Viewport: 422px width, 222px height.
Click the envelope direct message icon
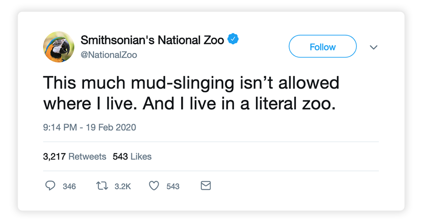206,186
